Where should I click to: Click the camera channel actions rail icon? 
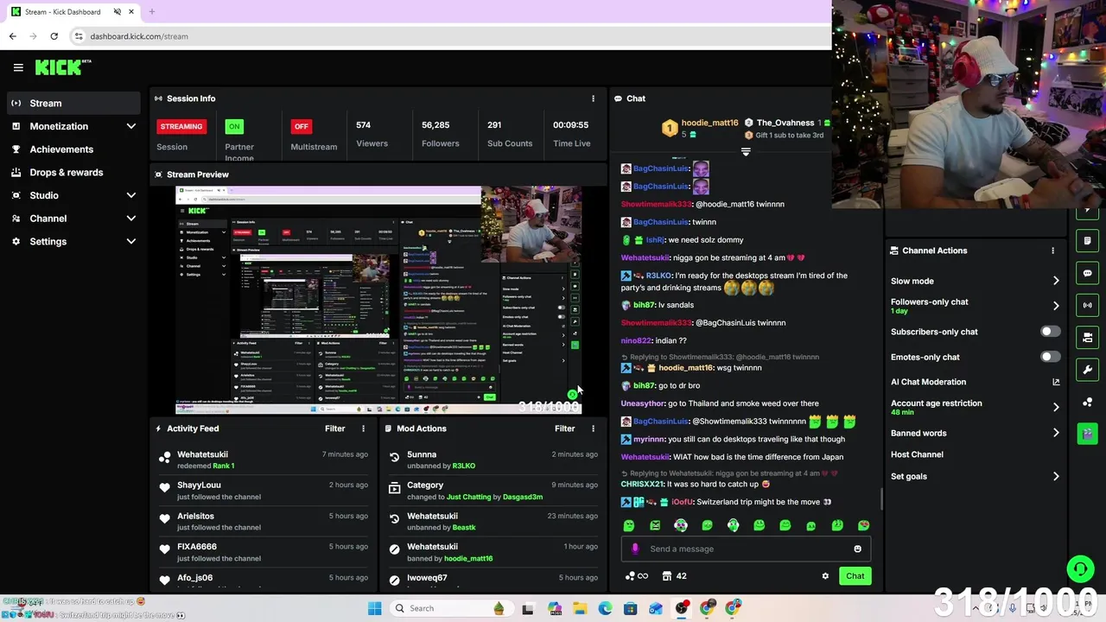1087,337
